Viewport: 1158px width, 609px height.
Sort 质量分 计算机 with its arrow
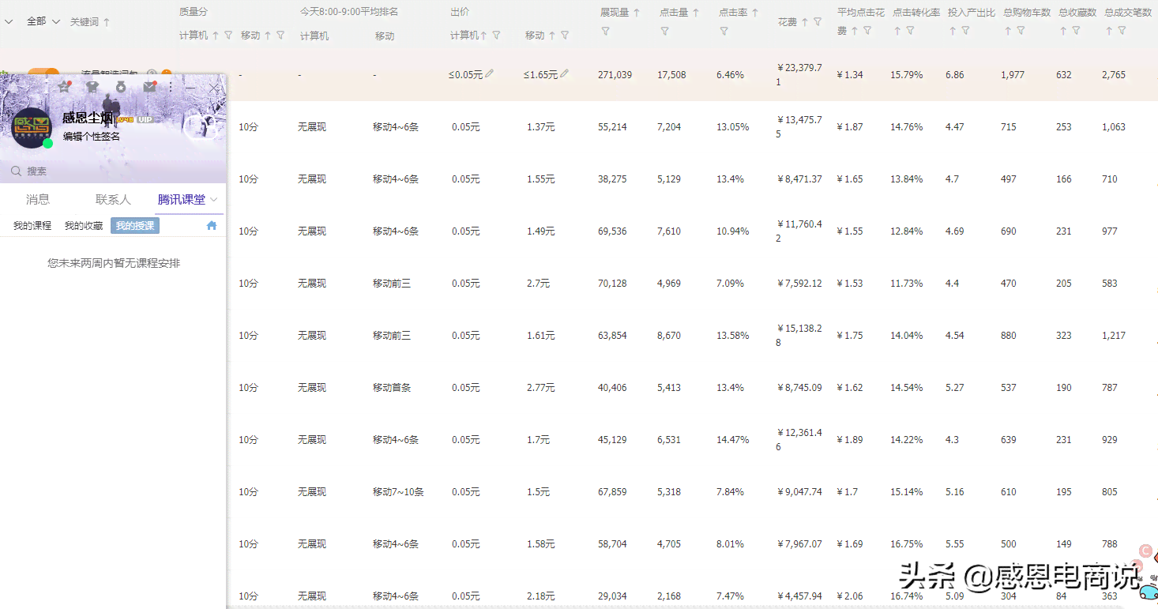click(x=216, y=36)
